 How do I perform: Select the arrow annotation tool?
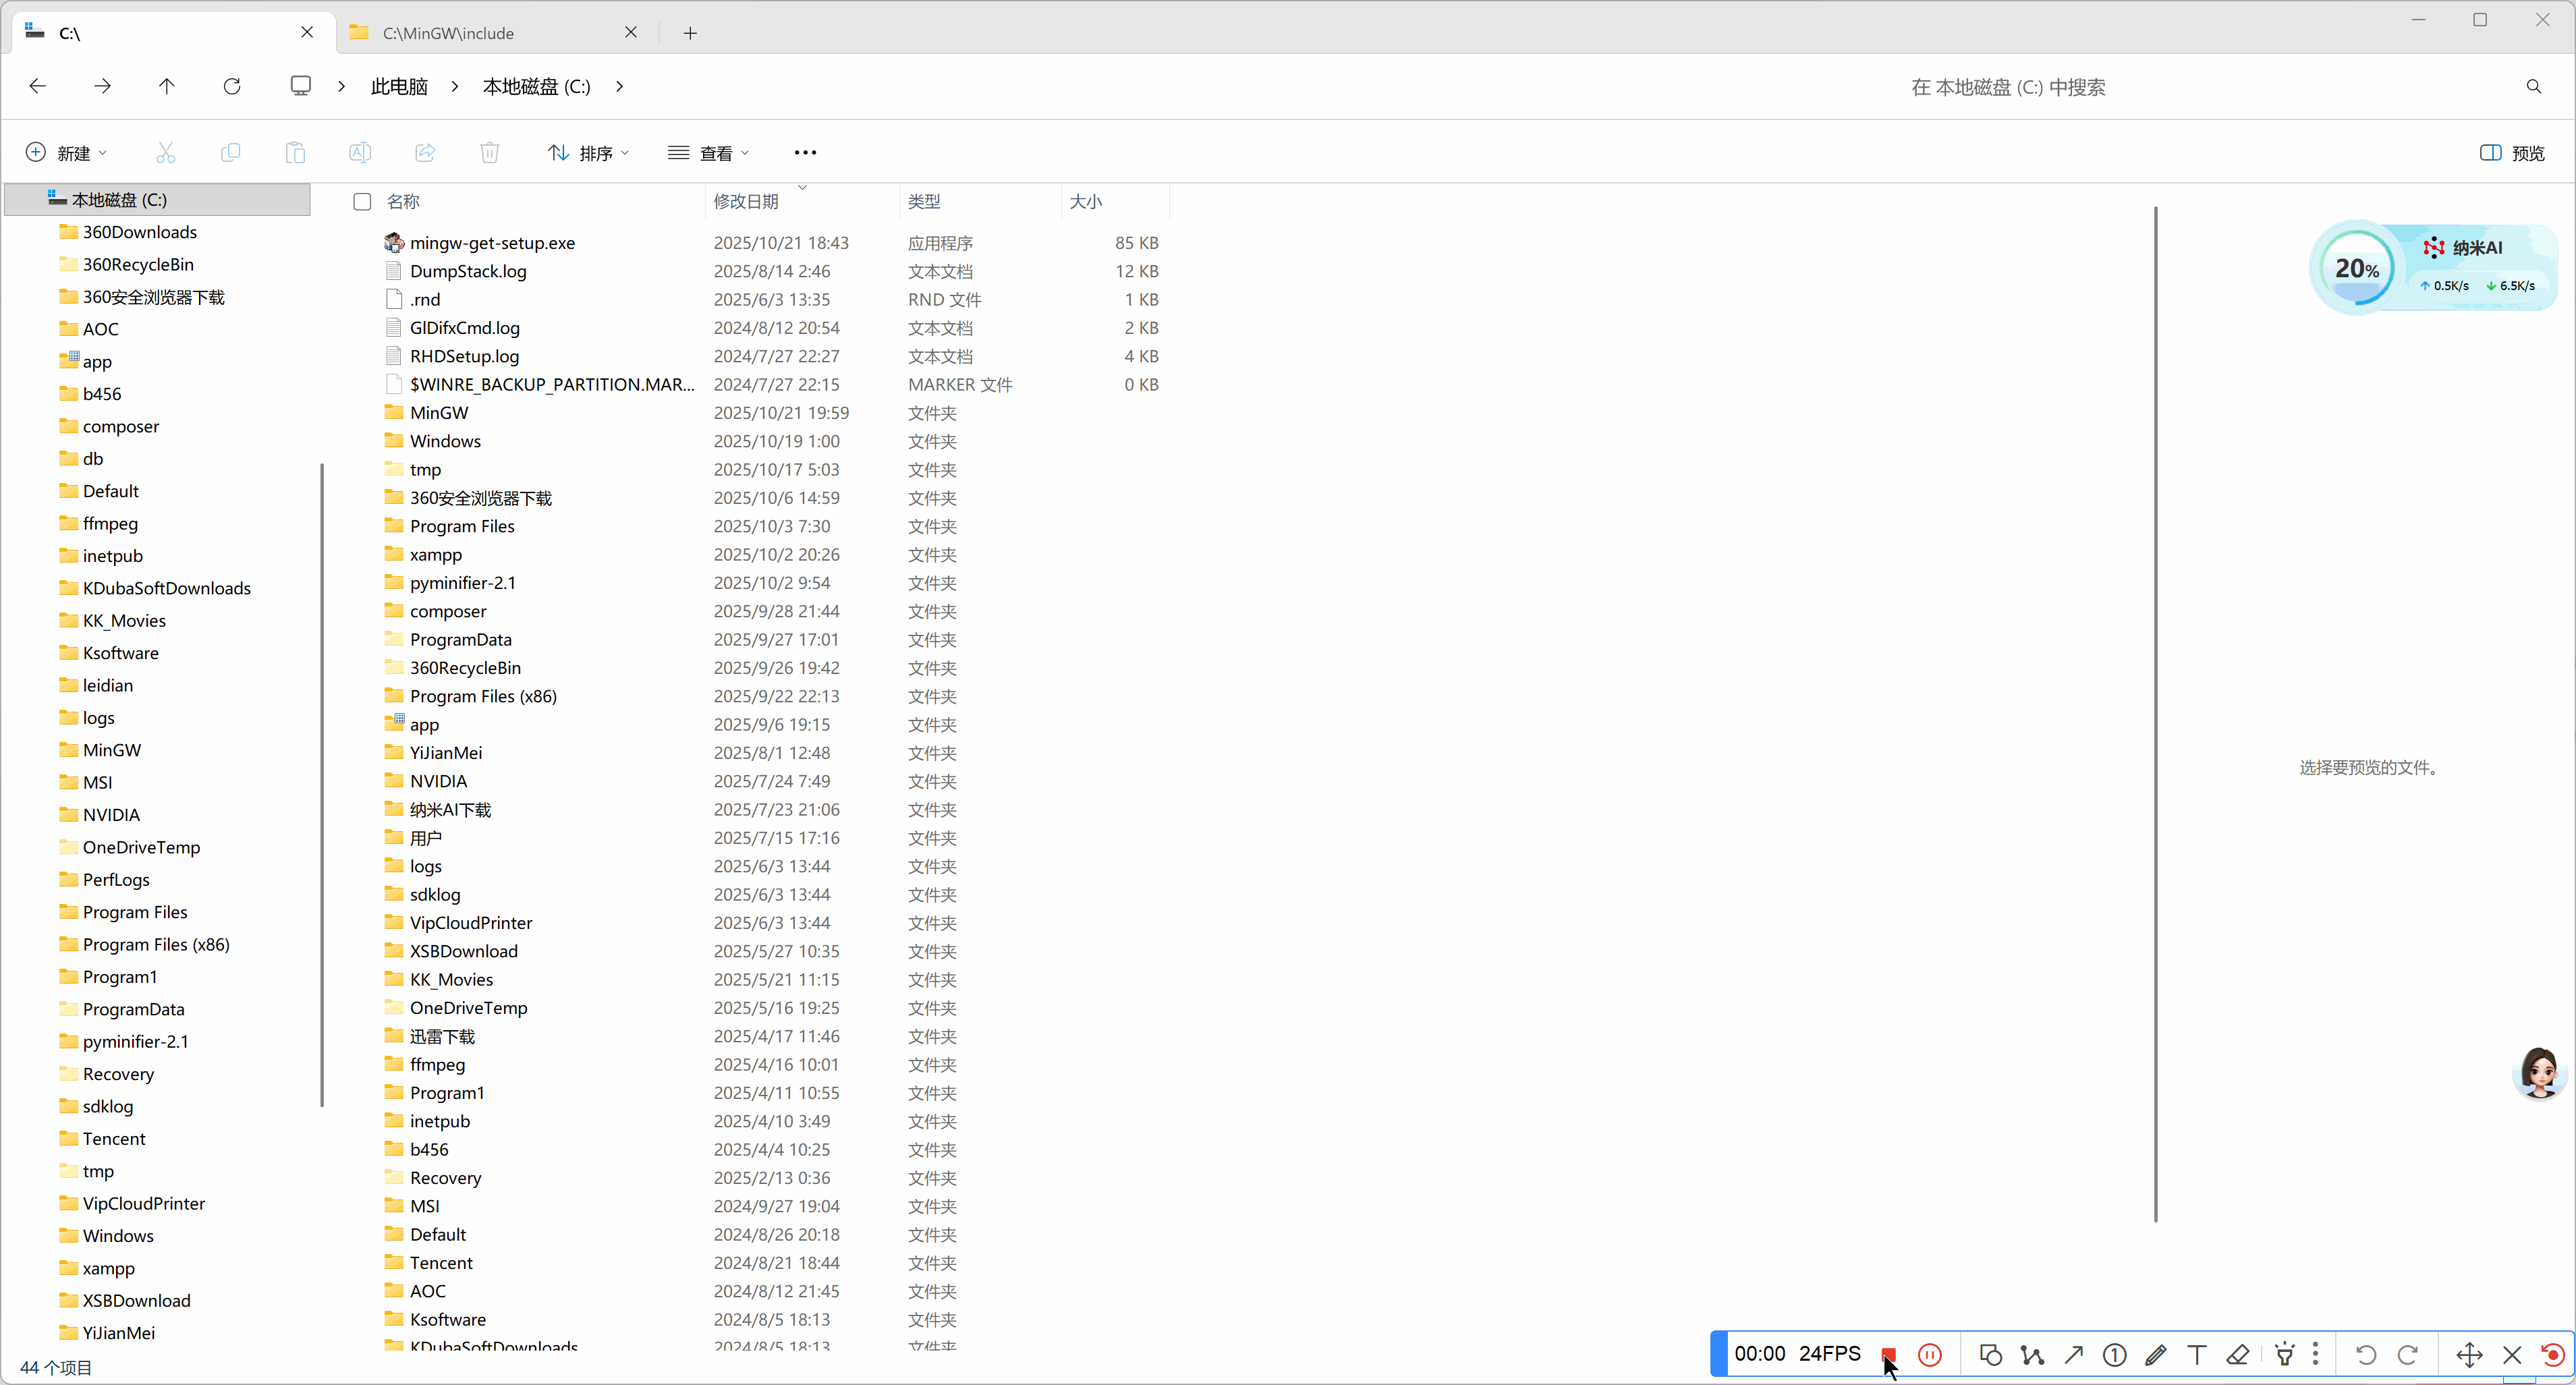pyautogui.click(x=2073, y=1354)
